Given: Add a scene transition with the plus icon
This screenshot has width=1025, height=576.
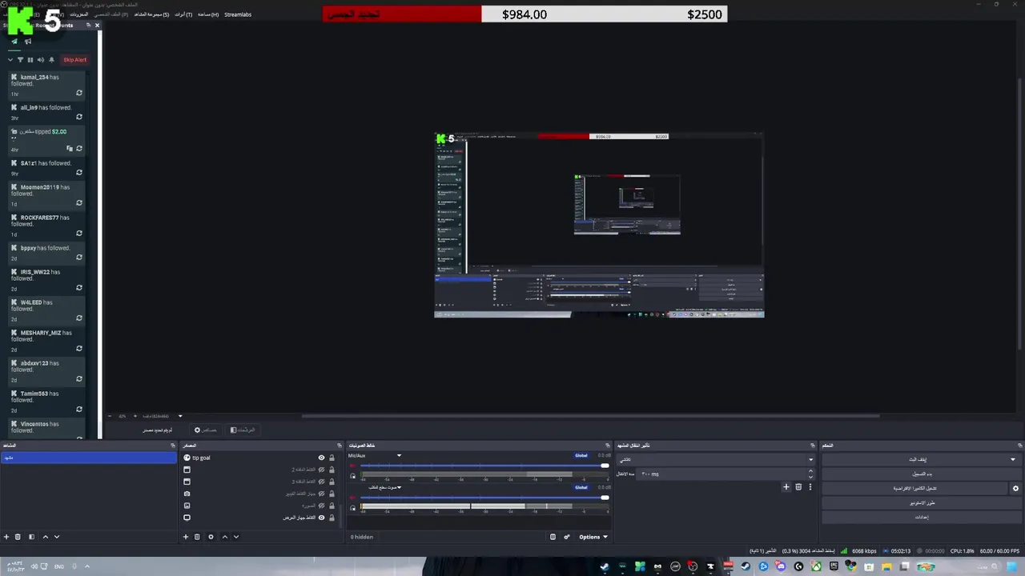Looking at the screenshot, I should pyautogui.click(x=786, y=486).
